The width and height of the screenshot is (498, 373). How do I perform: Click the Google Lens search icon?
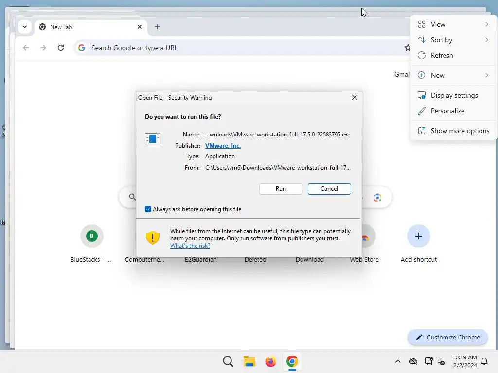pyautogui.click(x=377, y=198)
